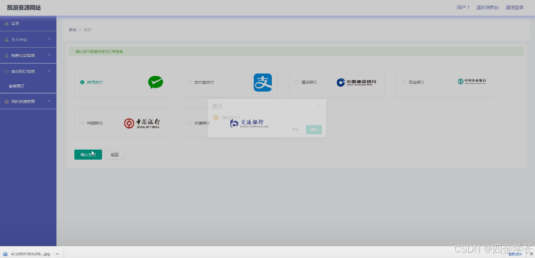Select the 中国银行 radio button
The width and height of the screenshot is (535, 258).
[x=82, y=123]
